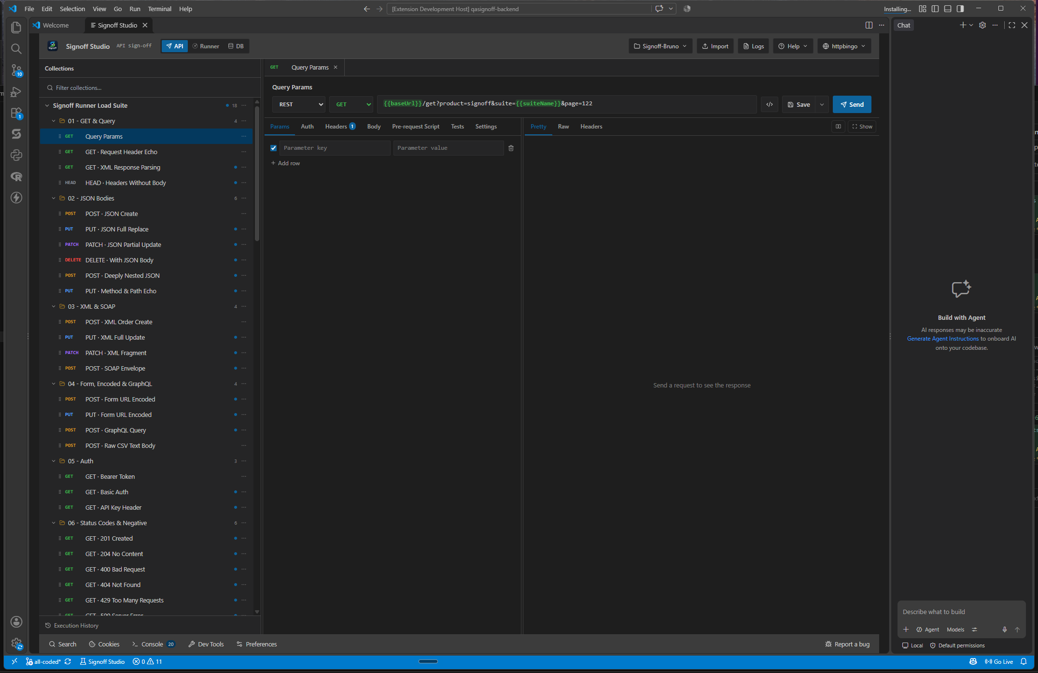This screenshot has width=1038, height=673.
Task: Open the Help dropdown menu
Action: tap(793, 46)
